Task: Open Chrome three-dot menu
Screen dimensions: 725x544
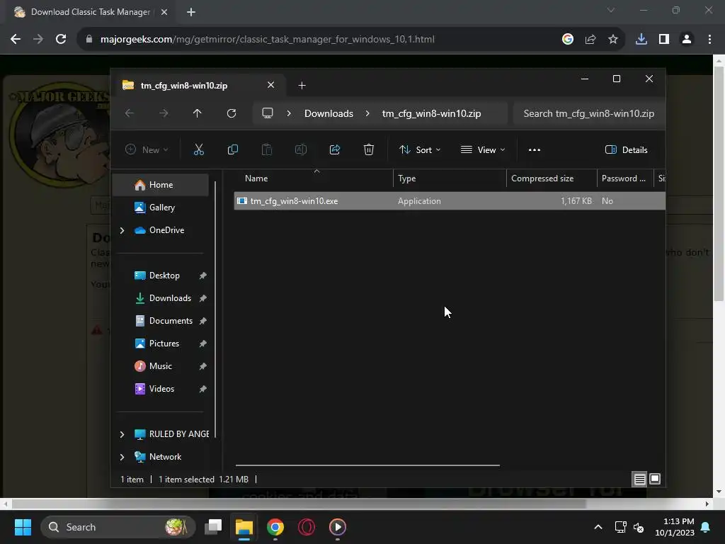Action: 709,40
